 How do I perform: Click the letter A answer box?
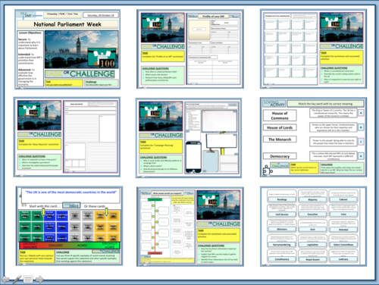pyautogui.click(x=361, y=113)
